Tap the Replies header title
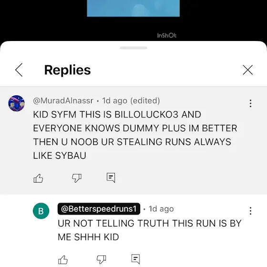This screenshot has width=267, height=267. 67,70
